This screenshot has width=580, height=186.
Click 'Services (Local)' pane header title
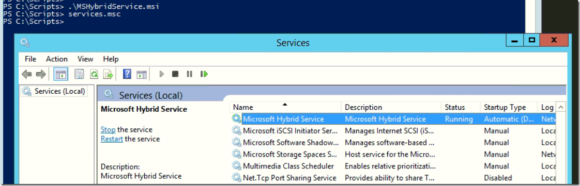150,96
